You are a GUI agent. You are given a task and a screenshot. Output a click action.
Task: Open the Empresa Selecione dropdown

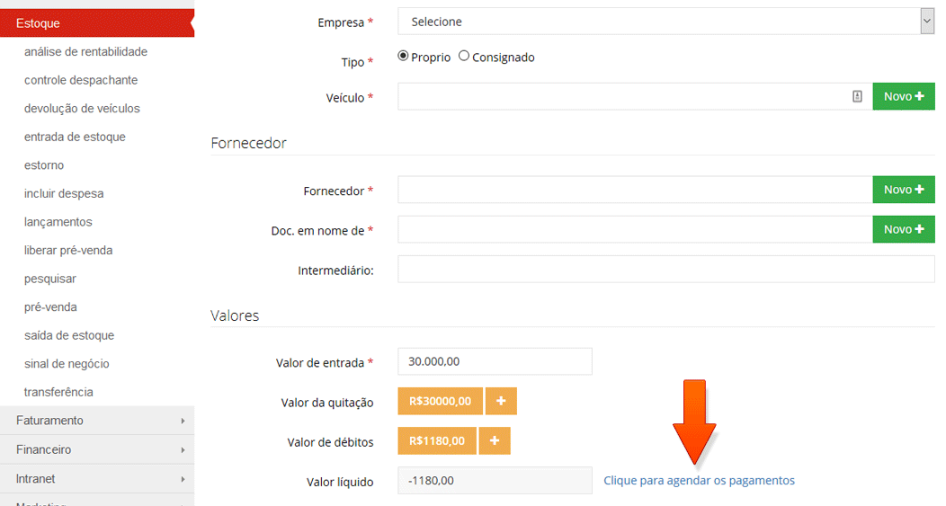[666, 22]
